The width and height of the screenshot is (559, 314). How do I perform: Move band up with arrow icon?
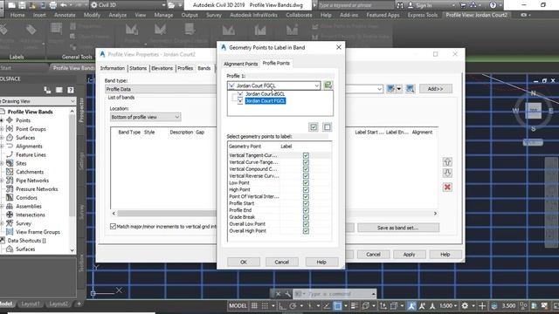click(447, 162)
